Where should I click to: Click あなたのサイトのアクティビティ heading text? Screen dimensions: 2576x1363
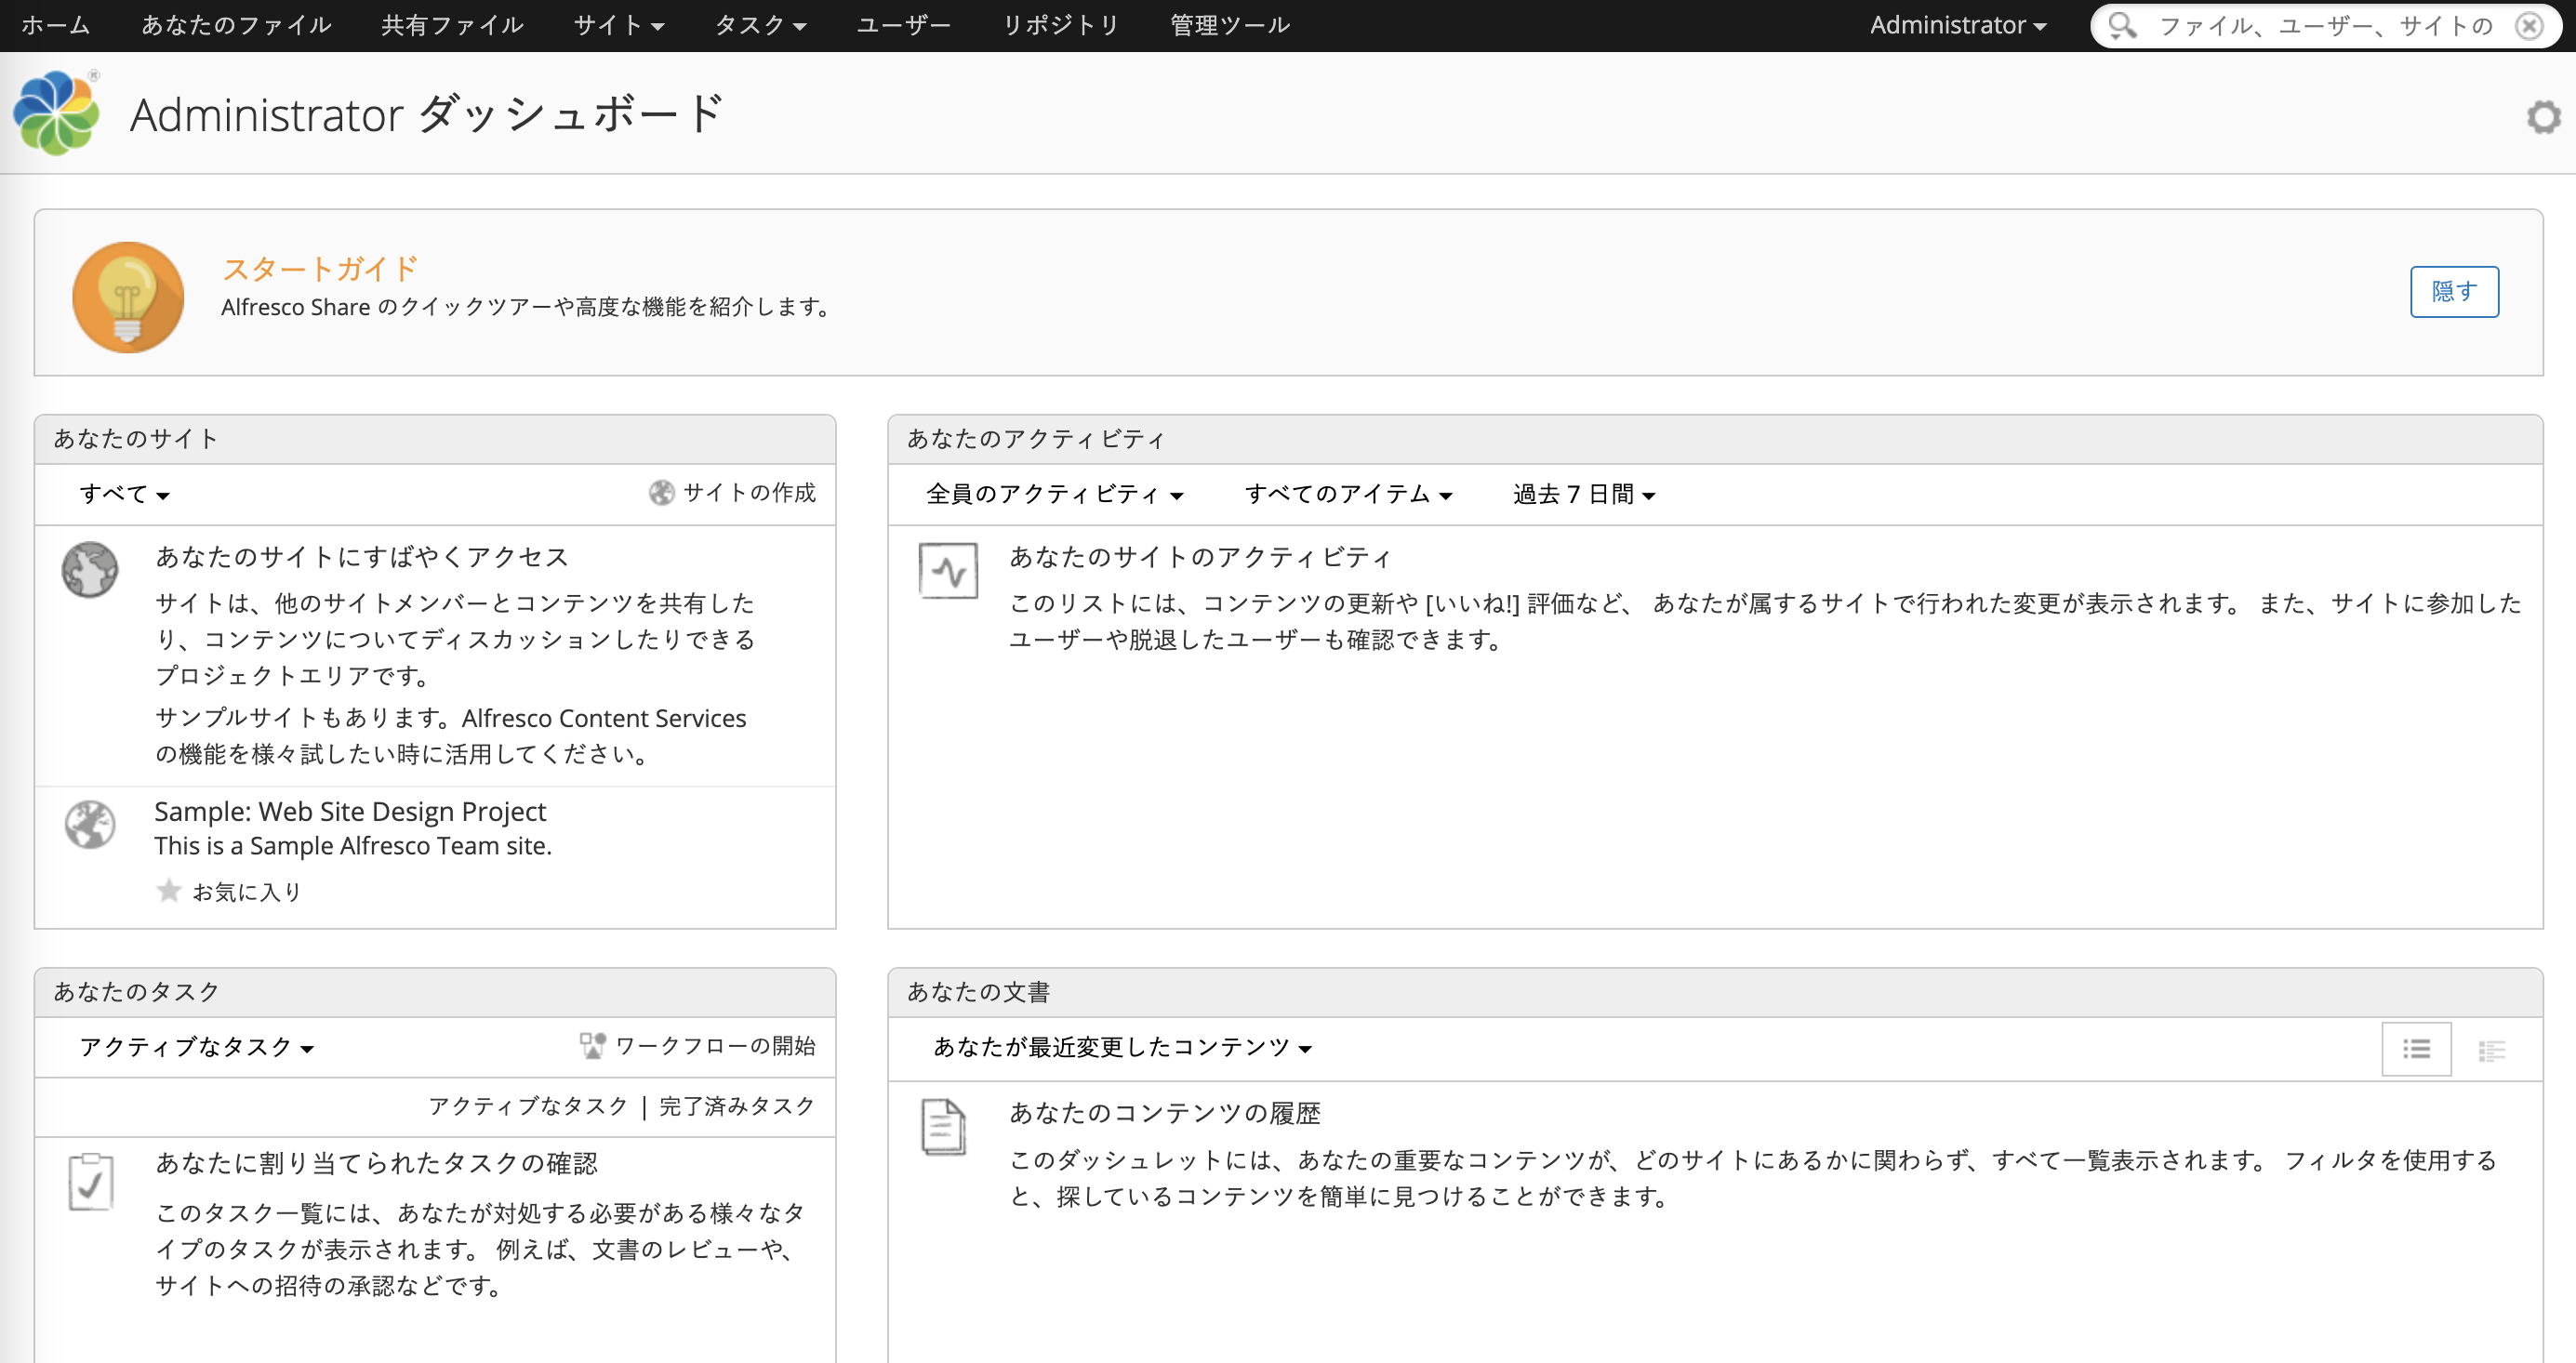tap(1200, 557)
